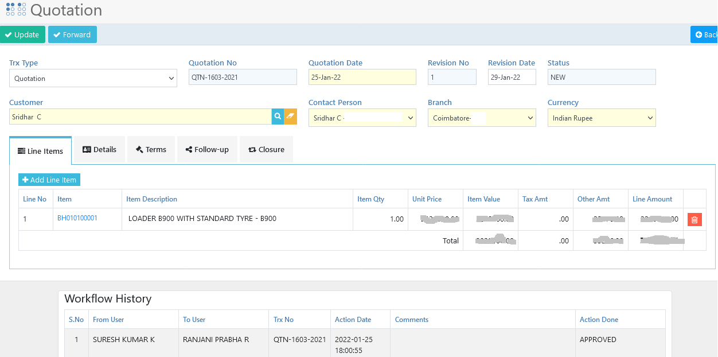Expand the Branch selector showing Coimbatore
Screen dimensions: 718x357
482,117
